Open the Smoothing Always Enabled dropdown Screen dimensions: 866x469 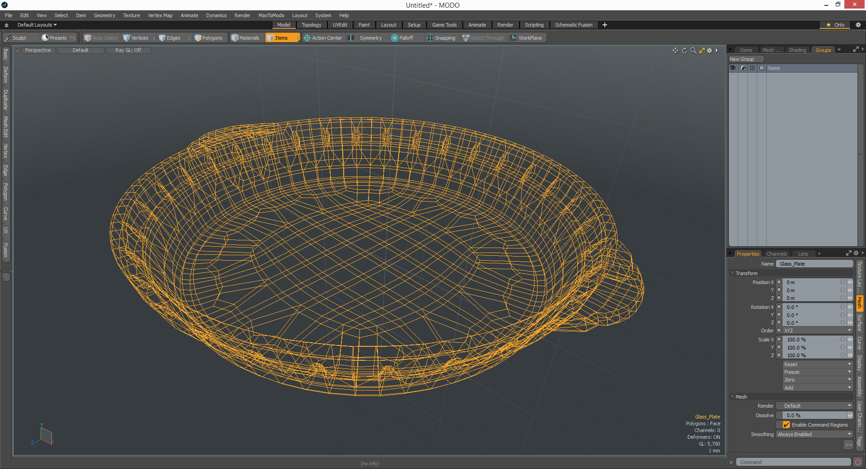[814, 434]
